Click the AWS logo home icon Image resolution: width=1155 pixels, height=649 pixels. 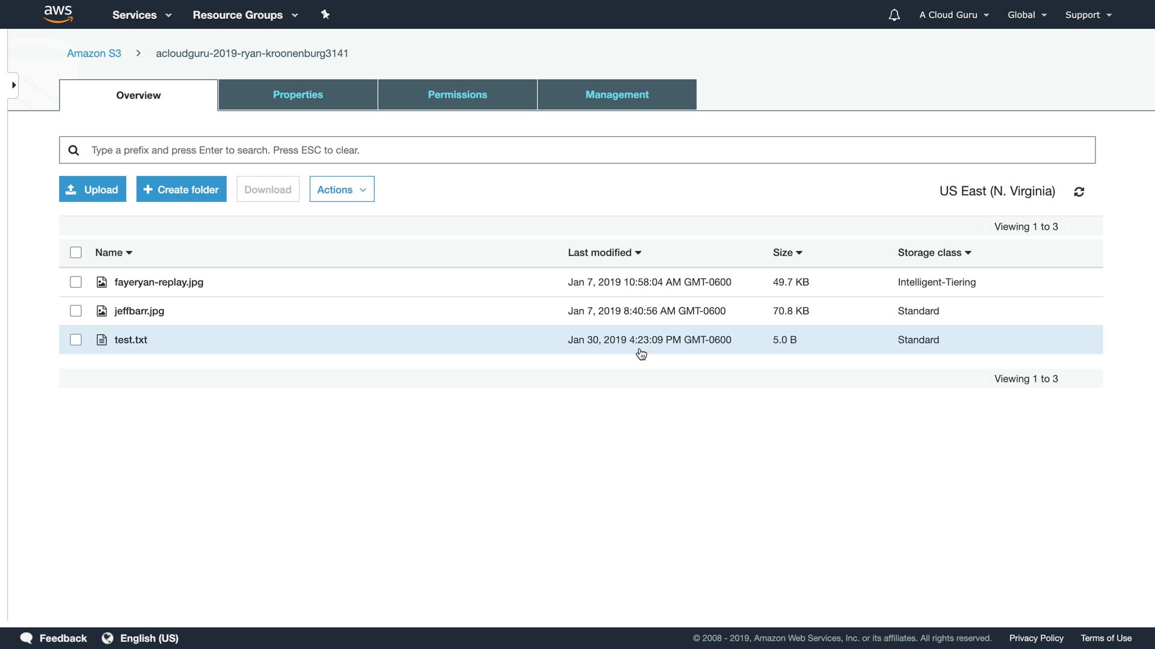click(x=58, y=14)
